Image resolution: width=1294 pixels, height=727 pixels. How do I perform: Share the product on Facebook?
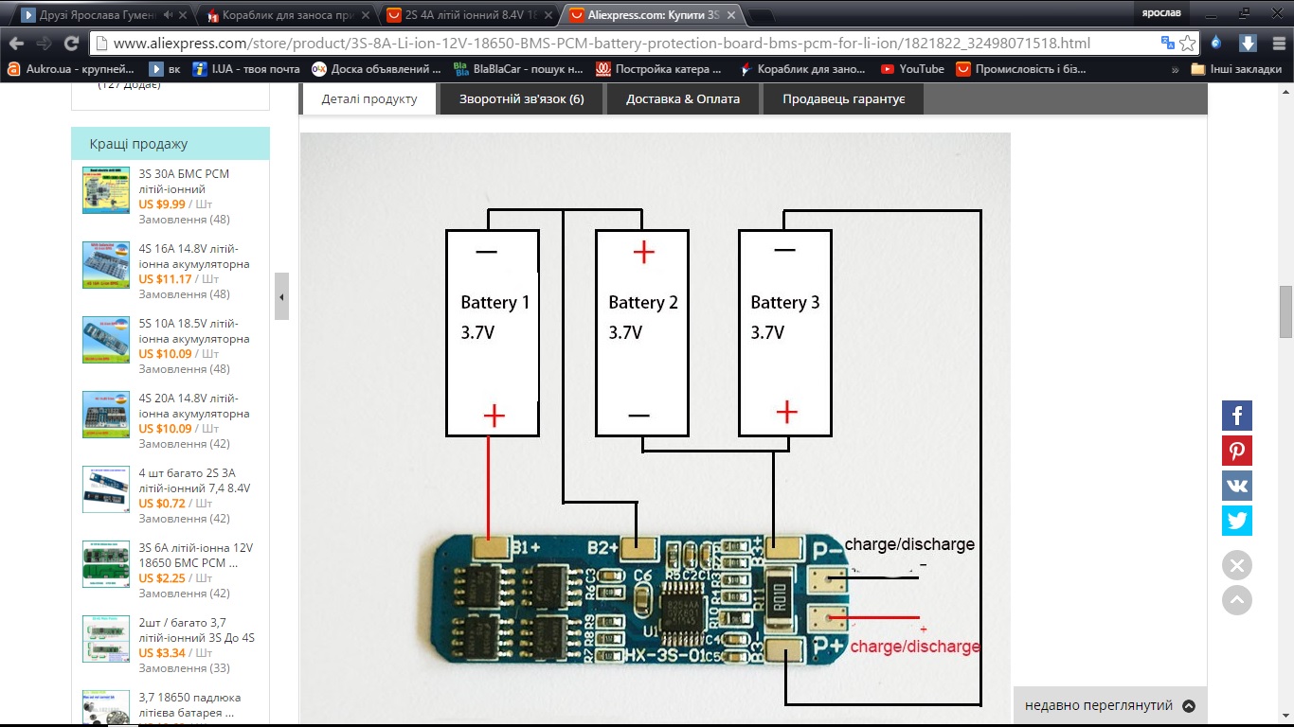point(1236,416)
